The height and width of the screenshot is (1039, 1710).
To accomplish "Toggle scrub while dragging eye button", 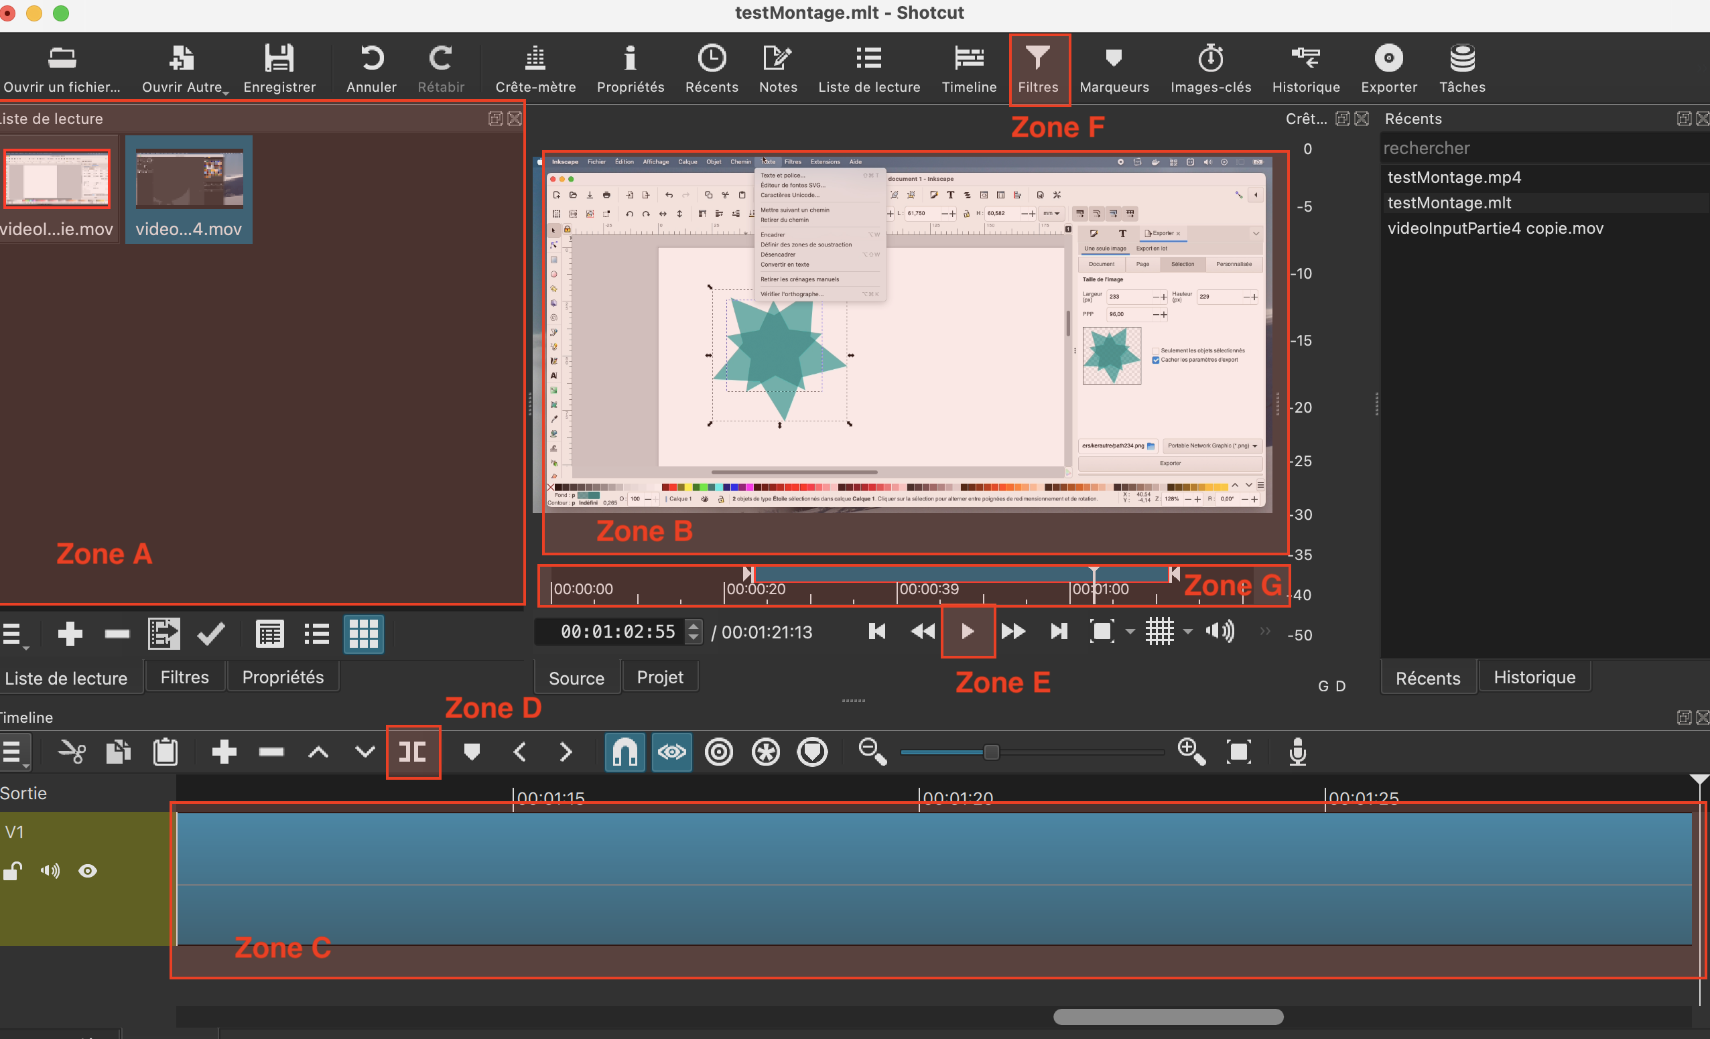I will (672, 752).
